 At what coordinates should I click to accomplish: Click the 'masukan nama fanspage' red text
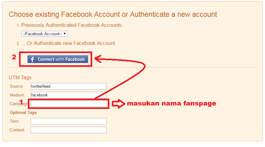[x=171, y=103]
